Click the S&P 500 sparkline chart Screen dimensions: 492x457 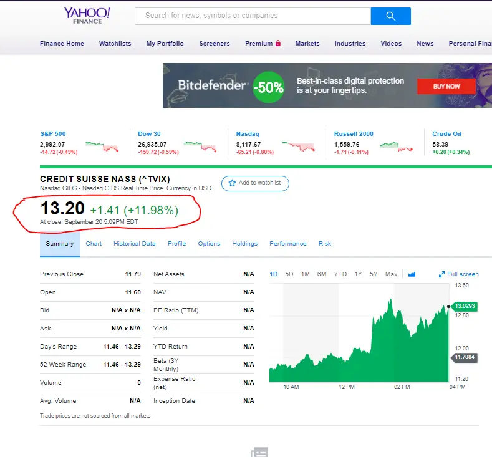[x=102, y=147]
